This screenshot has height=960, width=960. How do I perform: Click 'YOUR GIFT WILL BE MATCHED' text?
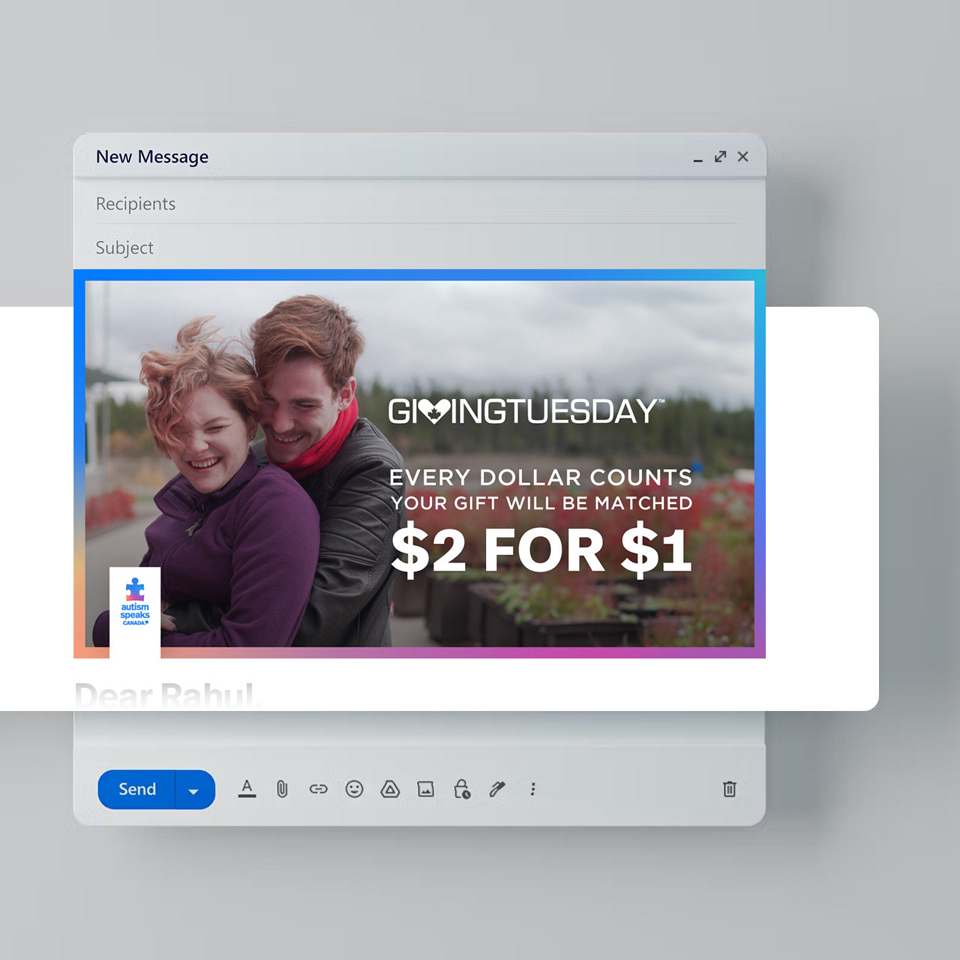pyautogui.click(x=541, y=503)
